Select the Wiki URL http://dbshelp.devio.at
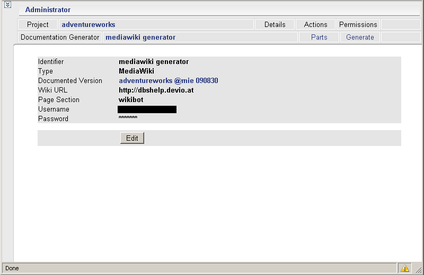The image size is (424, 275). tap(156, 90)
